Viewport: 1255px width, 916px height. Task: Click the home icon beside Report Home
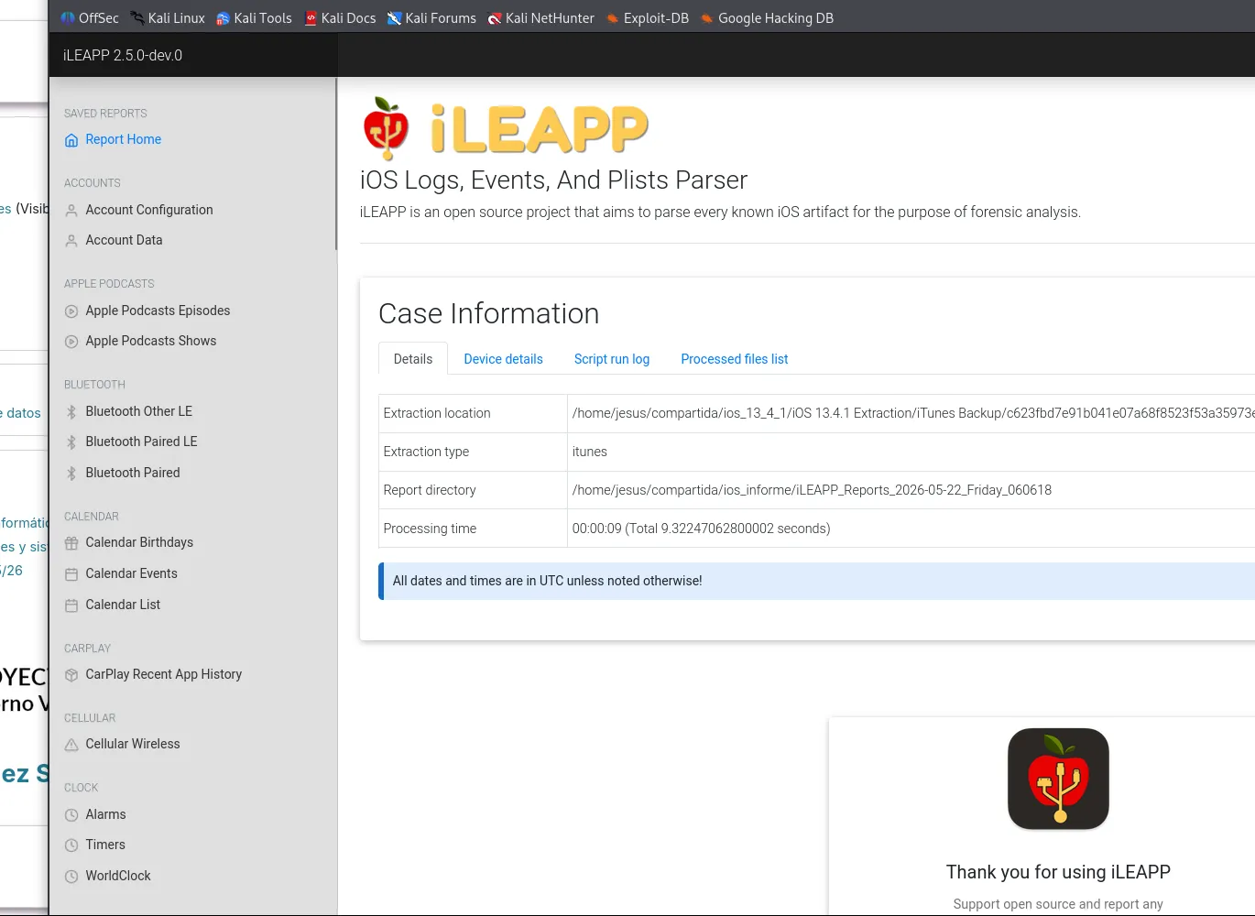coord(71,140)
